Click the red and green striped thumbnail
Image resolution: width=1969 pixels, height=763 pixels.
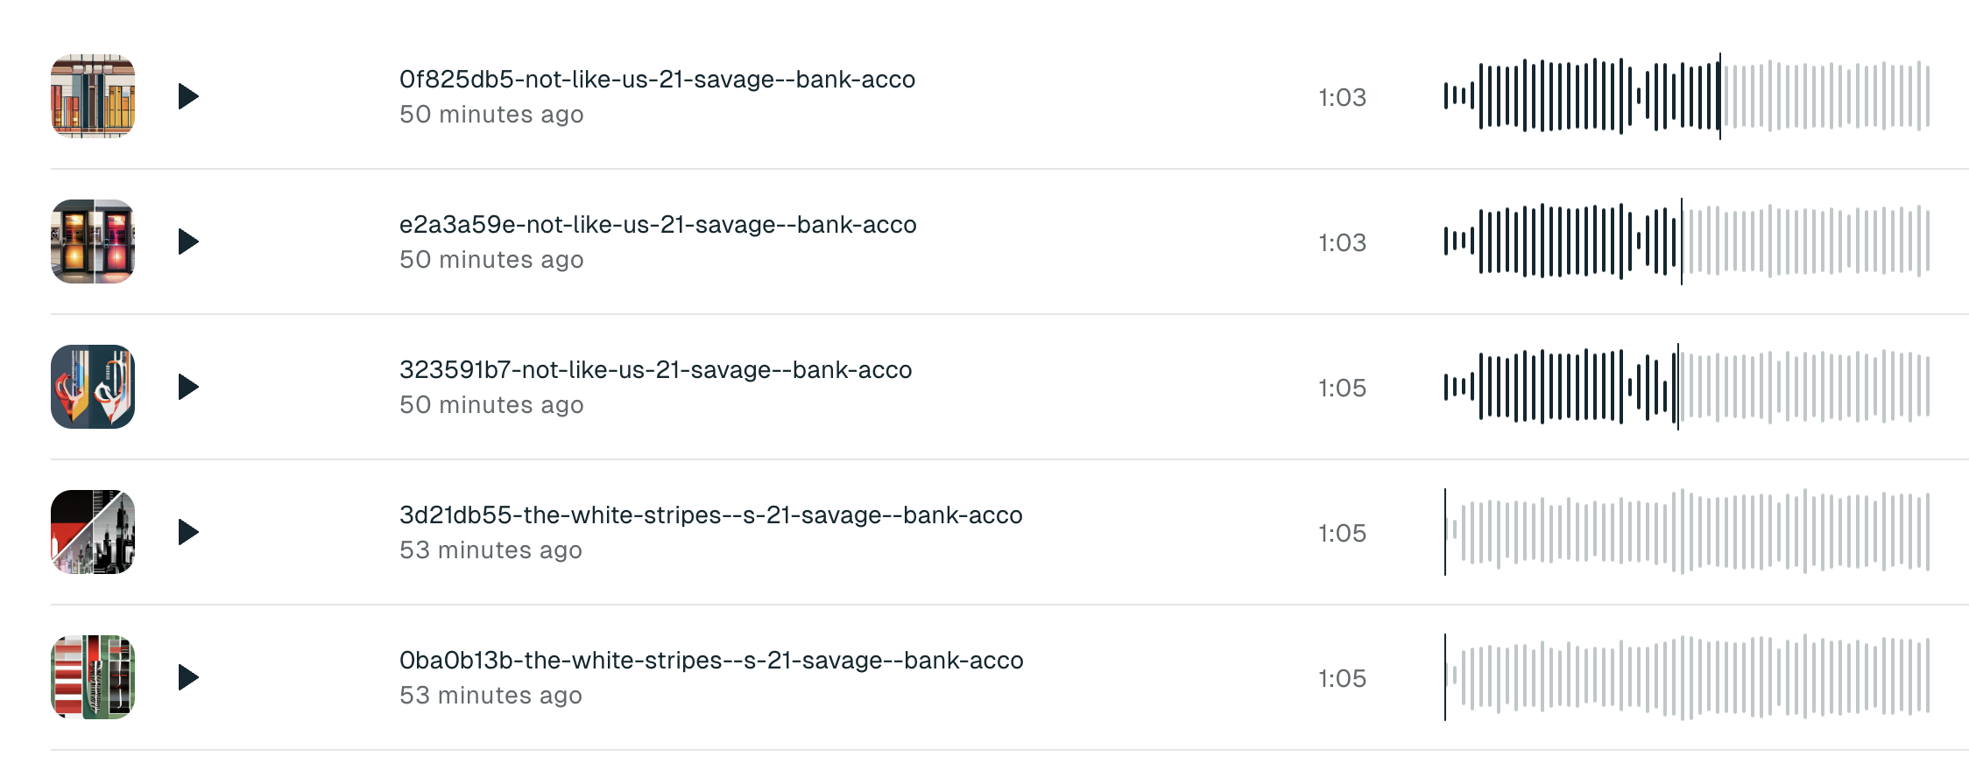93,677
